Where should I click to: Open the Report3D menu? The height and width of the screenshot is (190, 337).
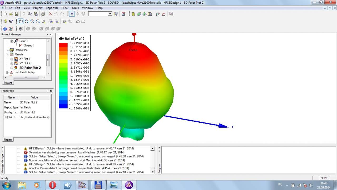52,8
